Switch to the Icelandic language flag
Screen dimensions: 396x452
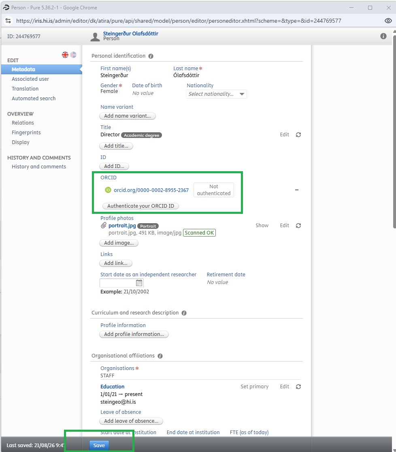tap(73, 54)
